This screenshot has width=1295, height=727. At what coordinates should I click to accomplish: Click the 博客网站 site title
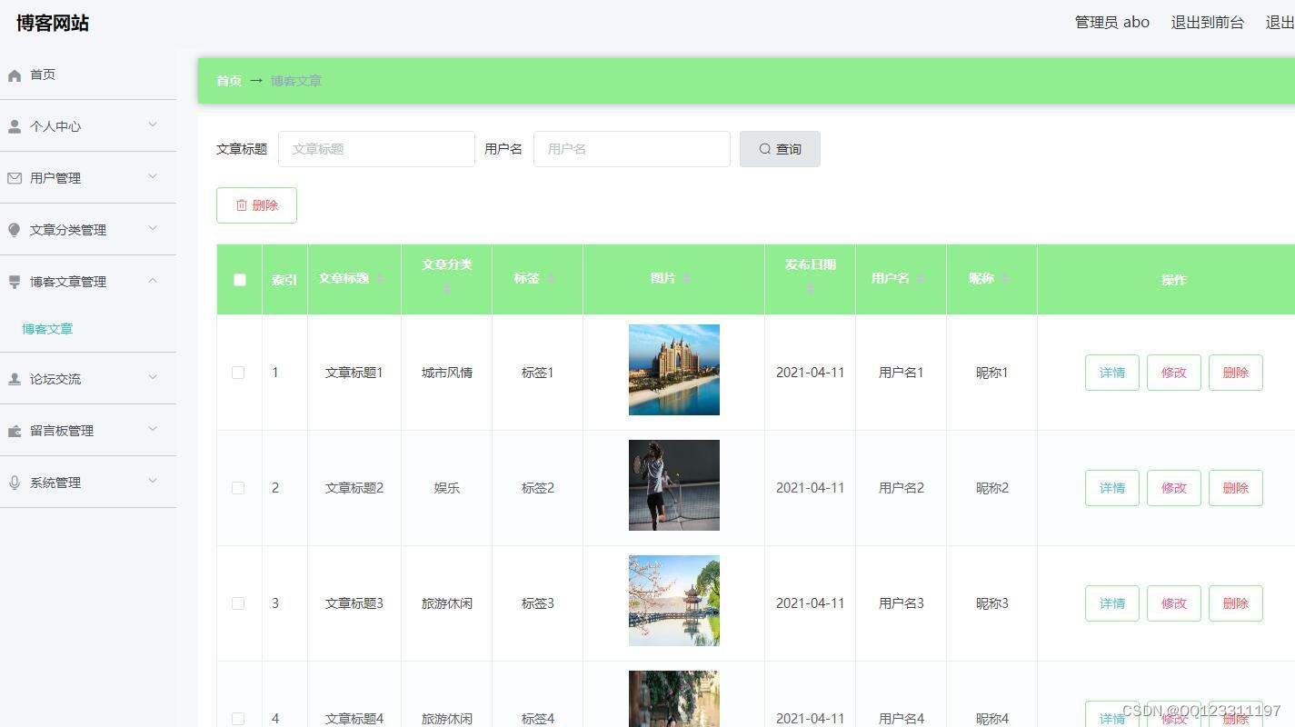pos(53,24)
